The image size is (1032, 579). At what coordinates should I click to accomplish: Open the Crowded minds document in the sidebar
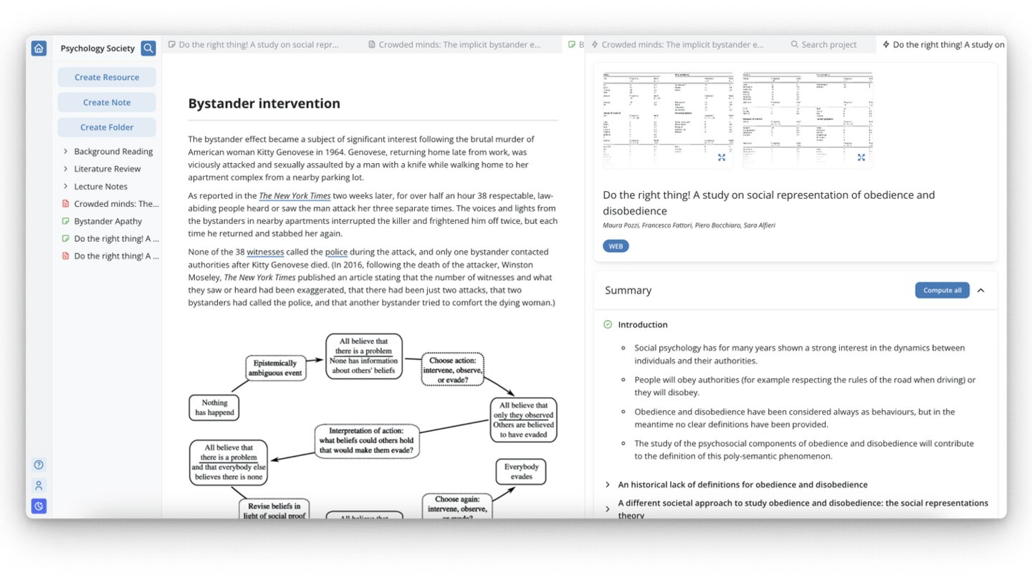110,204
